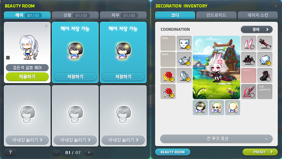
Task: Expand first 마네킹 늘리기 mannequin slot
Action: pyautogui.click(x=27, y=140)
